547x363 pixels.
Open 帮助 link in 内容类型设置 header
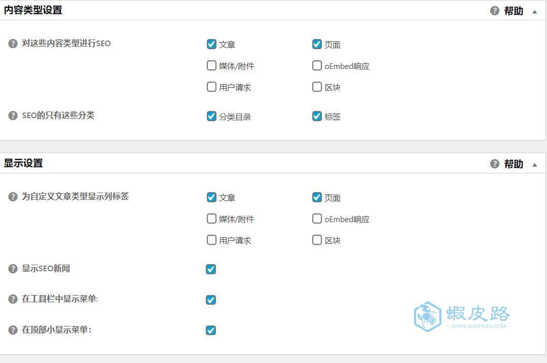[514, 11]
